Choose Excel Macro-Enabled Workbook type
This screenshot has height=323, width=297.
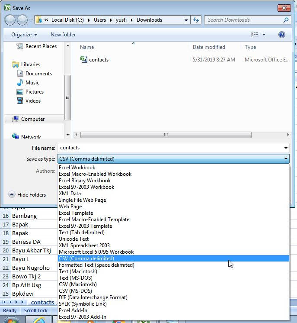(x=174, y=174)
